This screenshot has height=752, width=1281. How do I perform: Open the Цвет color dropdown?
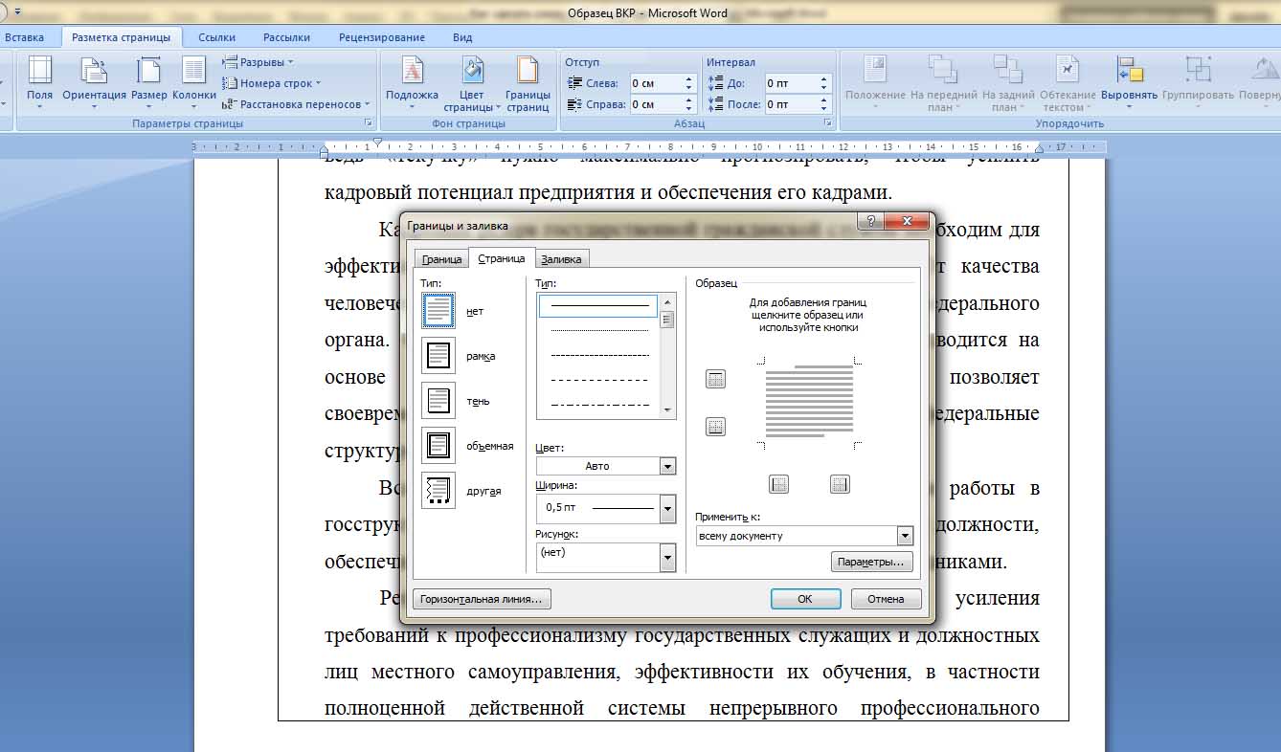pos(668,466)
